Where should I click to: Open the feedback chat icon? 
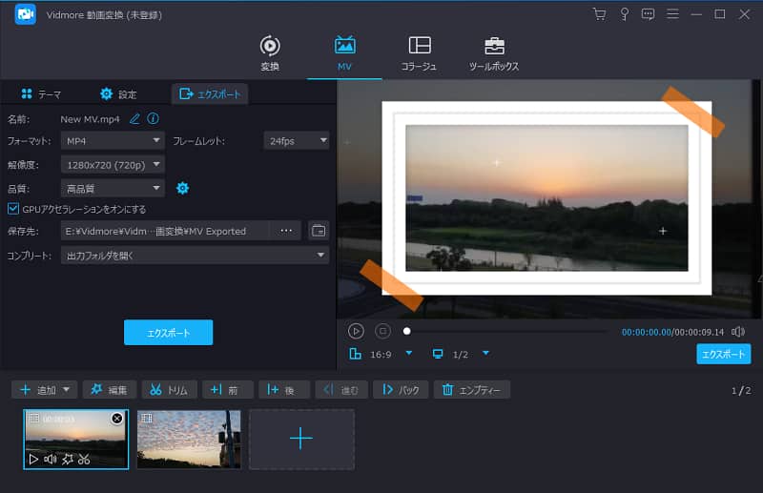(648, 14)
